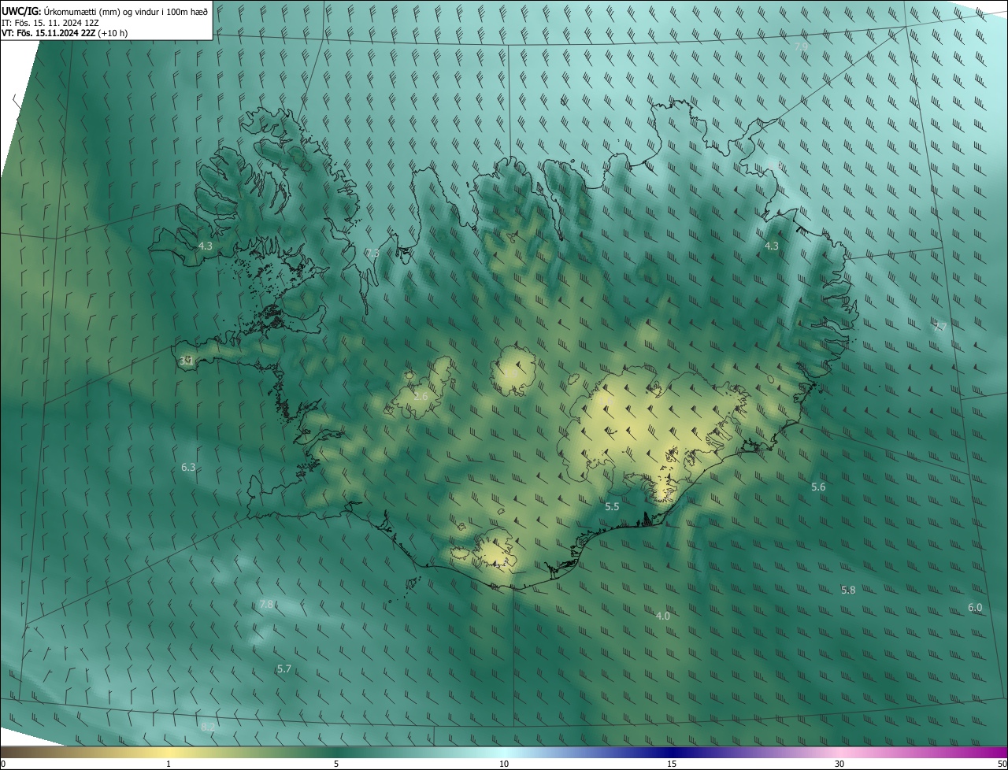Click the 1 tick on the colour scale
The height and width of the screenshot is (770, 1008).
(x=169, y=764)
